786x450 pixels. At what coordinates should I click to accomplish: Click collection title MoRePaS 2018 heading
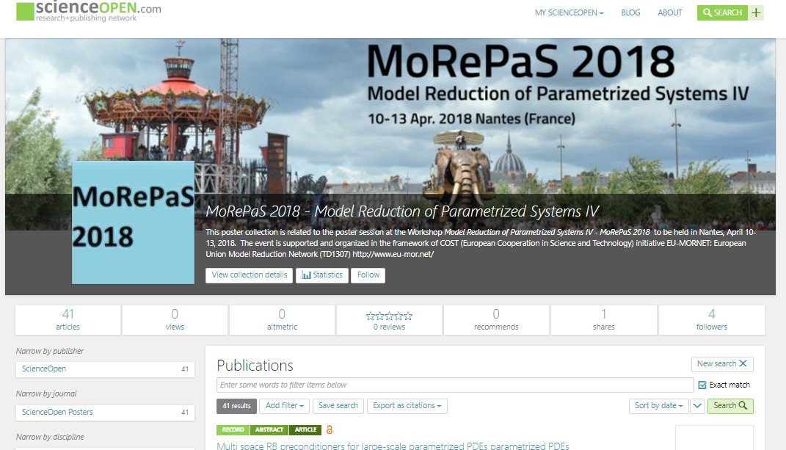click(x=402, y=211)
